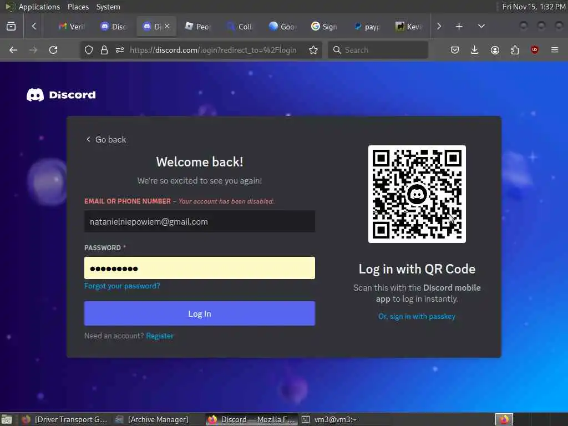Screen dimensions: 568x426
Task: Click the Go back link
Action: click(106, 139)
